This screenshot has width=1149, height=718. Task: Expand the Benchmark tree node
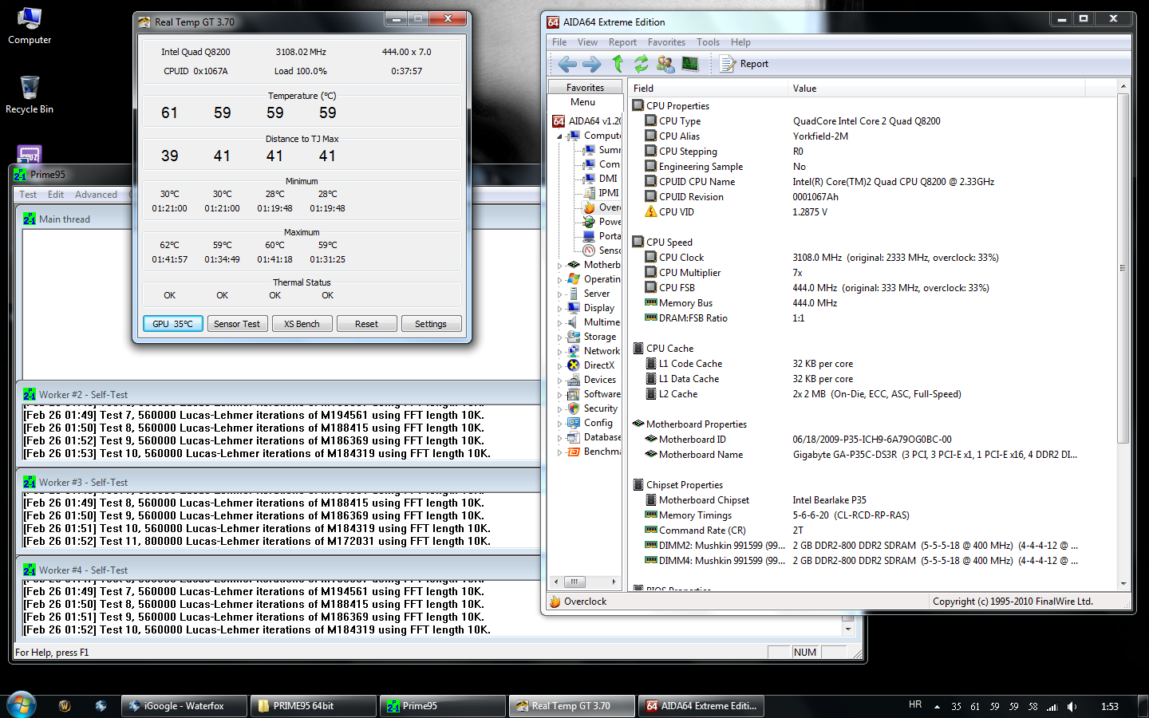pyautogui.click(x=559, y=452)
